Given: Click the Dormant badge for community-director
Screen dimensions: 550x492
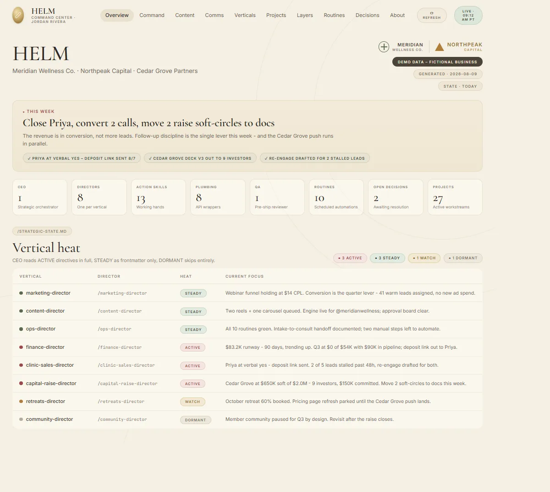Looking at the screenshot, I should tap(196, 420).
